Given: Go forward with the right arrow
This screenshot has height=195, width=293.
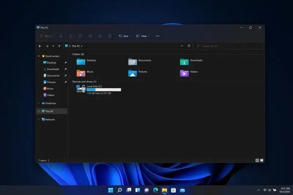Looking at the screenshot, I should click(x=47, y=46).
